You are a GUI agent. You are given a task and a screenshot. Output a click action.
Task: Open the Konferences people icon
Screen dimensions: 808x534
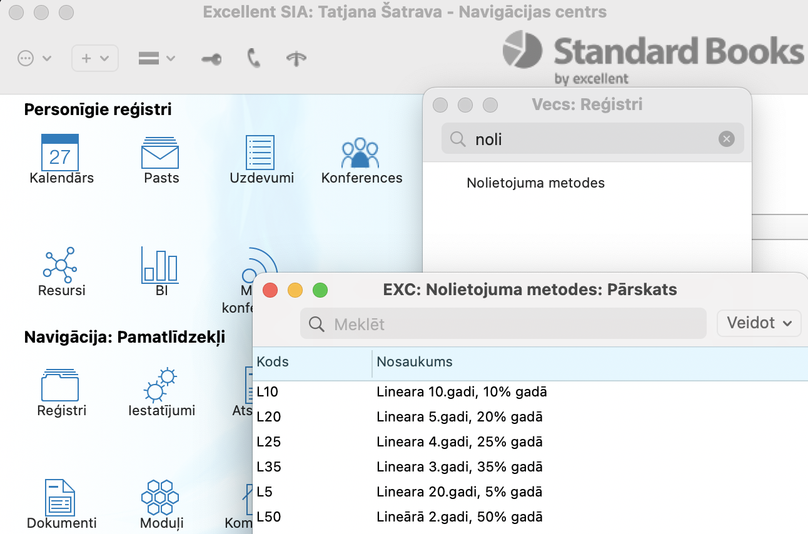[360, 152]
